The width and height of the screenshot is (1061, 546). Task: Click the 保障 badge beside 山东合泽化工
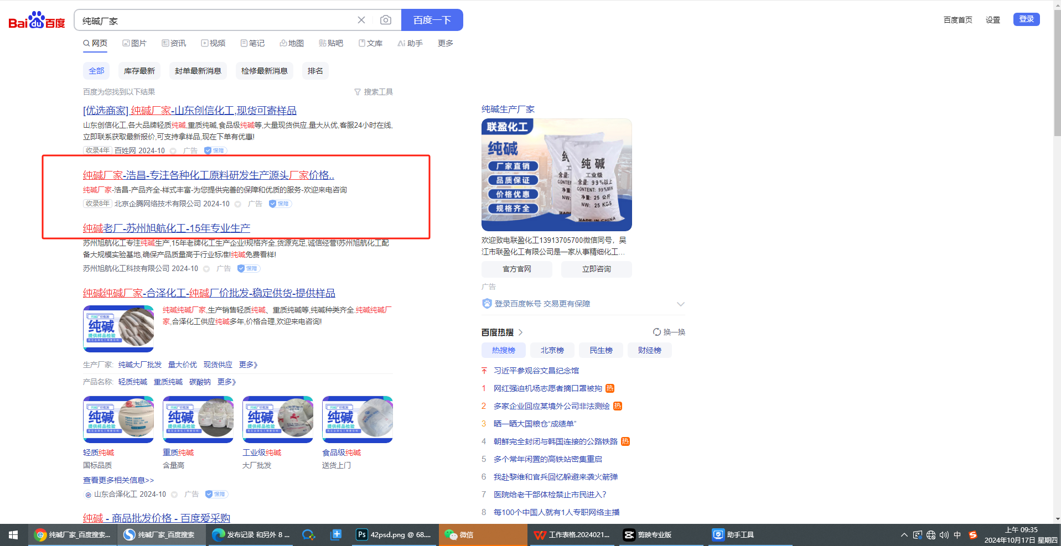tap(216, 494)
